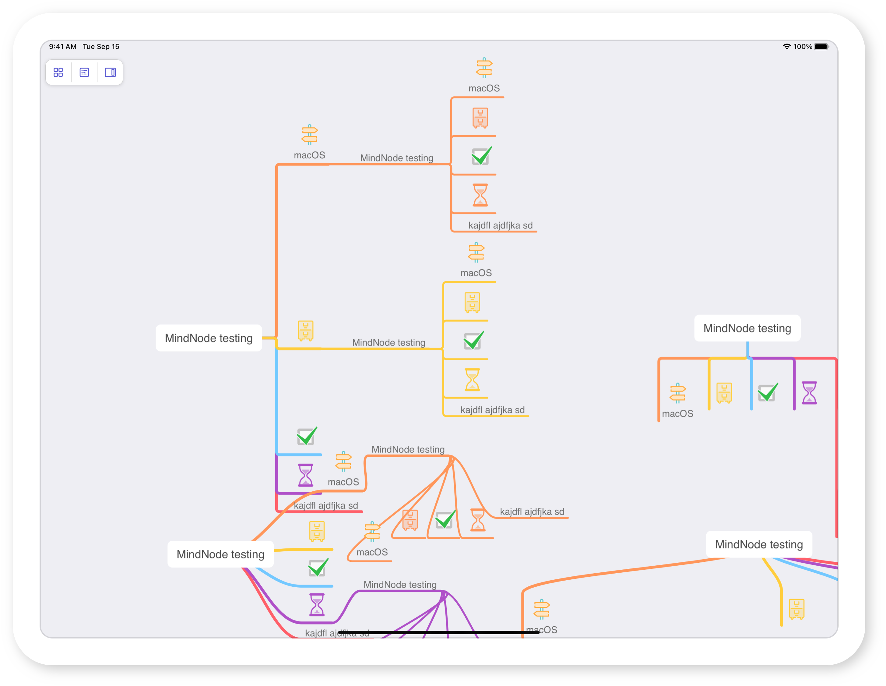Screen dimensions: 886x686
Task: Select 'macOS' label heading the yellow bracket list
Action: [476, 273]
